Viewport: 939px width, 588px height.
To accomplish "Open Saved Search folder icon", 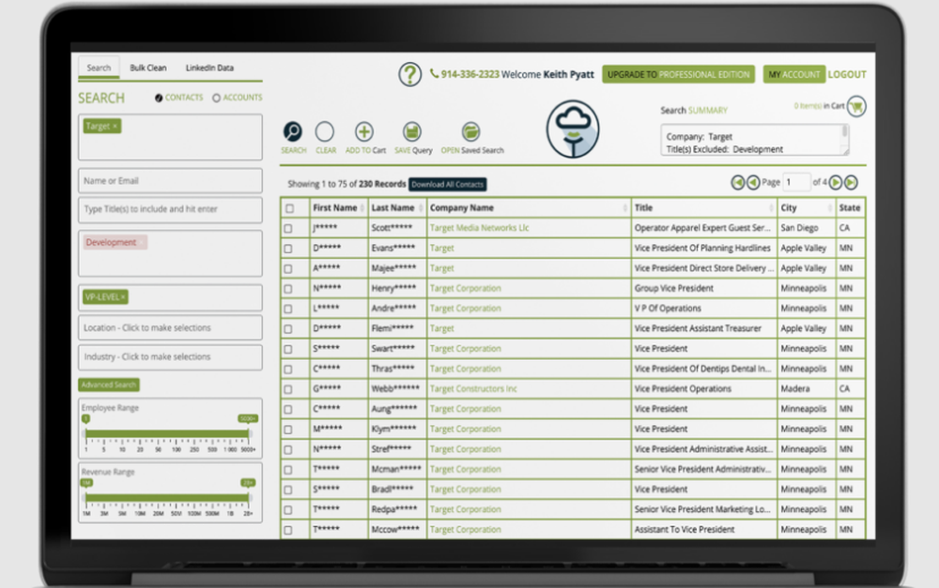I will click(471, 131).
